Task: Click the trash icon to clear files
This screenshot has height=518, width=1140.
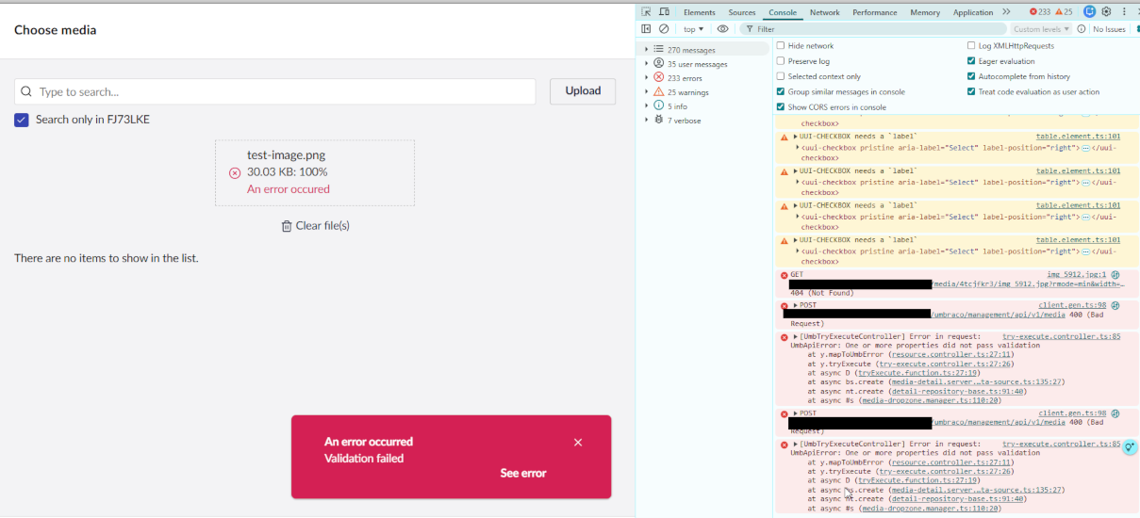Action: coord(287,226)
